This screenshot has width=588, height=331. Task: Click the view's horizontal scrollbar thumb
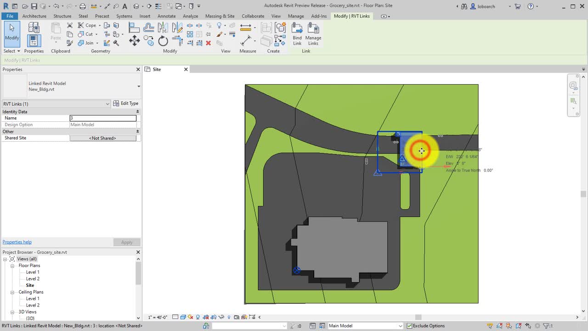[x=418, y=317]
